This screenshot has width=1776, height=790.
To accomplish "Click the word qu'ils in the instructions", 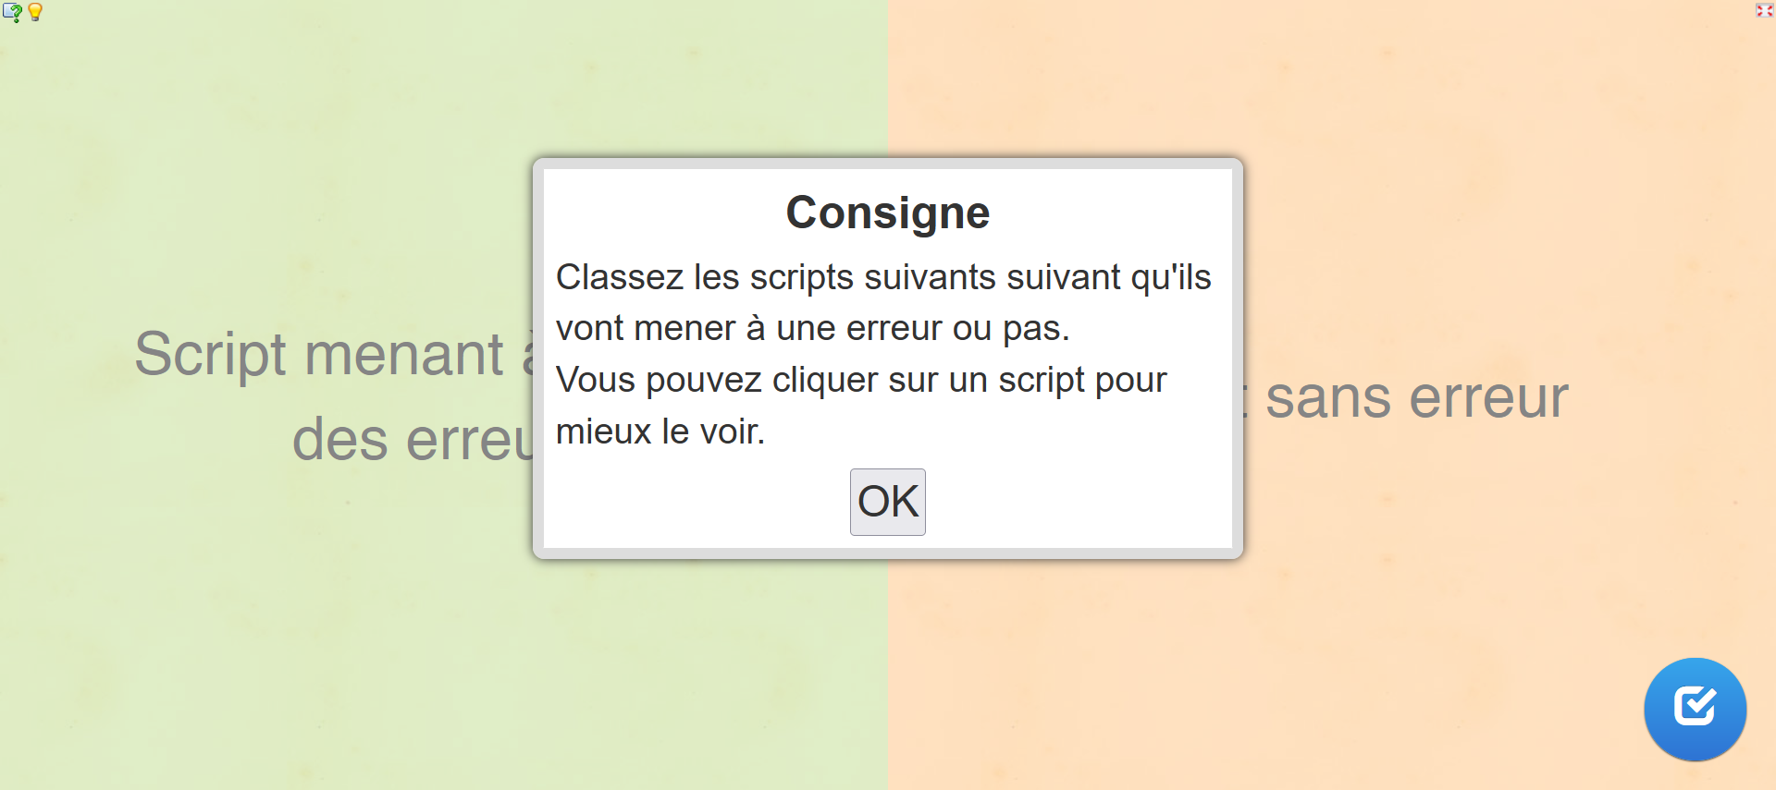I will [x=1171, y=278].
